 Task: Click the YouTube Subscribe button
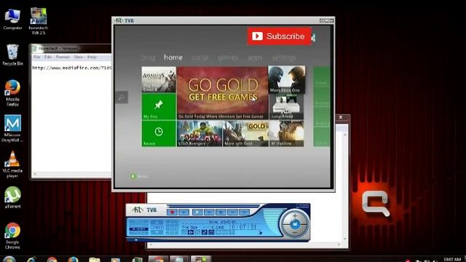tap(279, 36)
